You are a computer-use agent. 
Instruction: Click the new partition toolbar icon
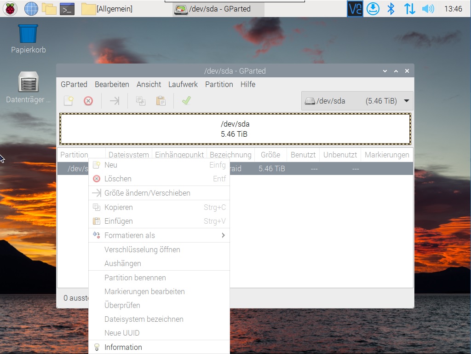point(69,101)
